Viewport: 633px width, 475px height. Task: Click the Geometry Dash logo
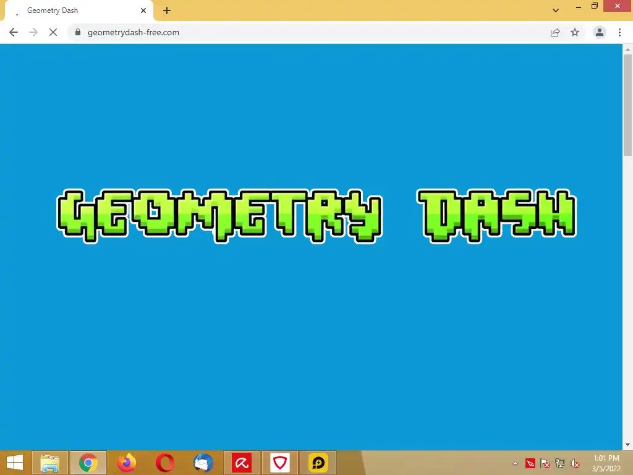[317, 216]
